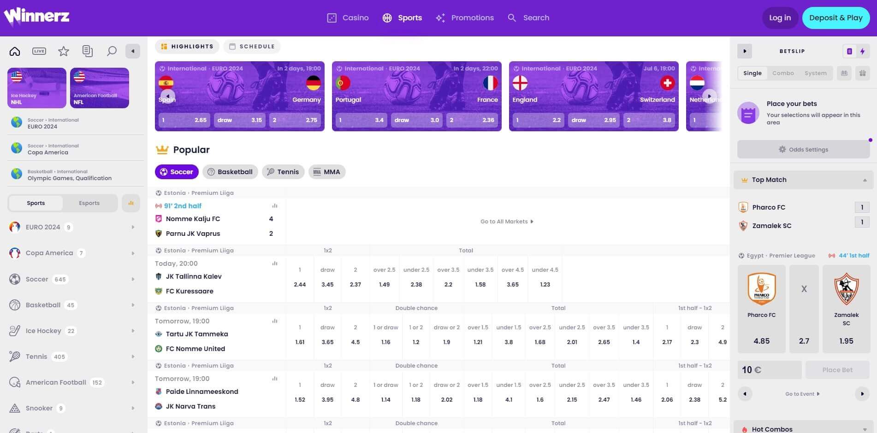877x433 pixels.
Task: Open the Live events section in the sidebar
Action: tap(39, 51)
